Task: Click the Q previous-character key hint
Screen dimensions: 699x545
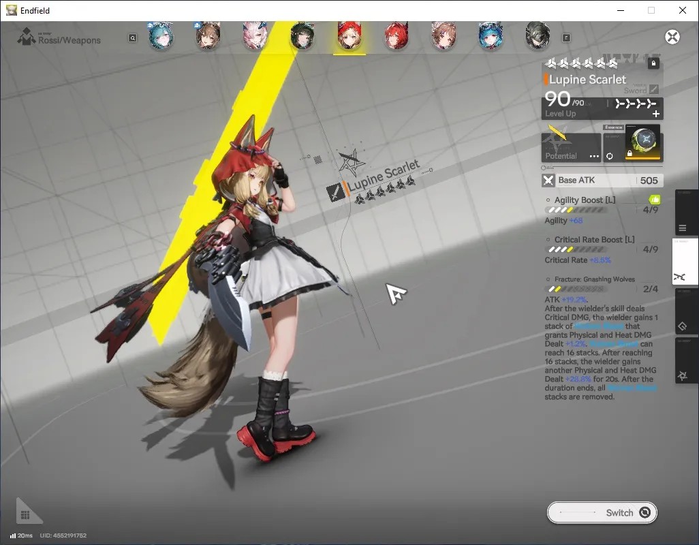Action: (x=132, y=38)
